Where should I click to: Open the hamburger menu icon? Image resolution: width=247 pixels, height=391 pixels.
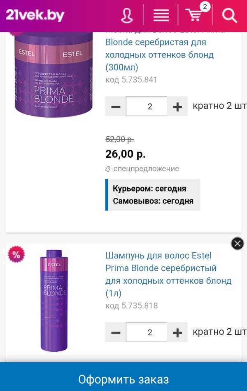[x=161, y=16]
